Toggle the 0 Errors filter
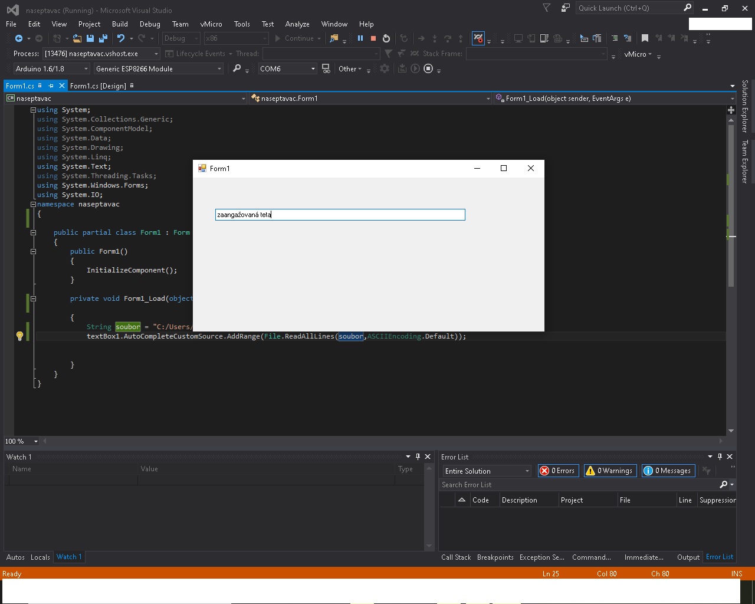 tap(558, 471)
